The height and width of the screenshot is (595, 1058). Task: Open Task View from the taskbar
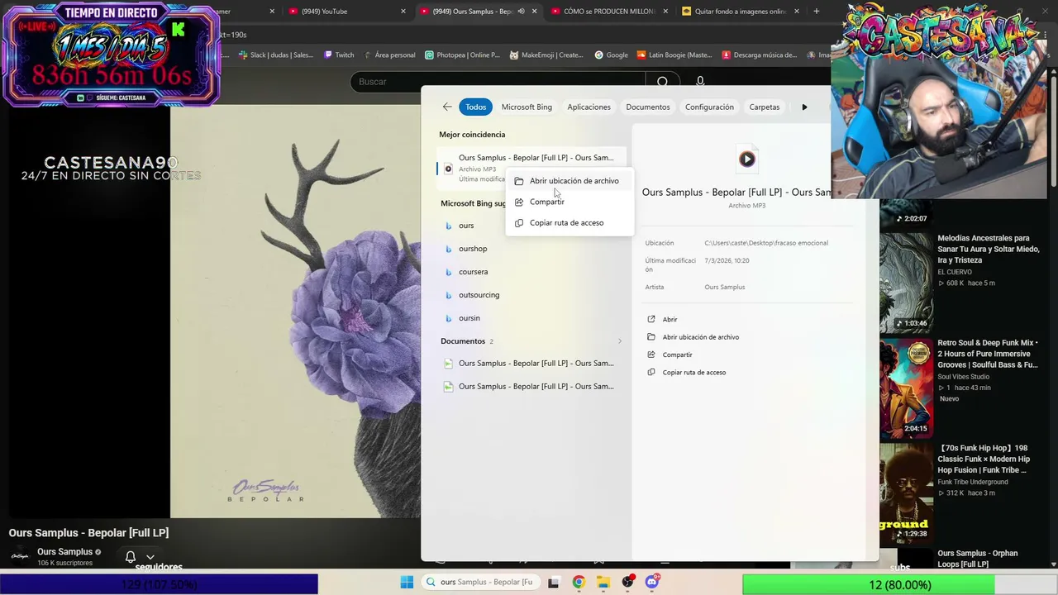tap(554, 583)
